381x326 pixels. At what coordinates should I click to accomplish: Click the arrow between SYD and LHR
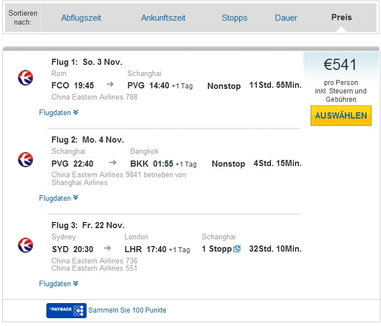click(x=107, y=248)
